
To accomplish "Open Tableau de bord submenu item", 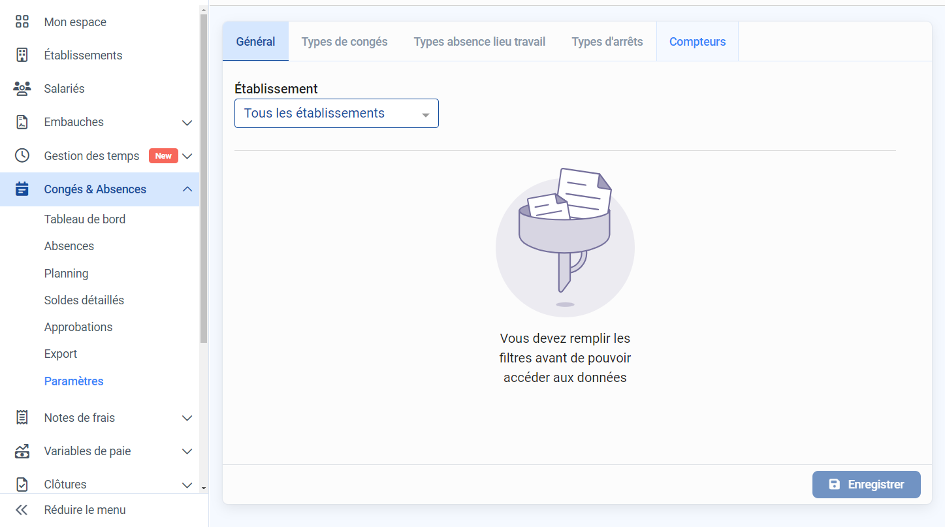I will (x=85, y=219).
